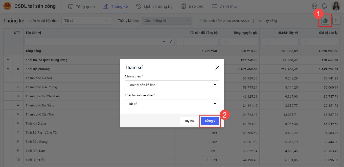Image resolution: width=344 pixels, height=167 pixels.
Task: Open the settings gear icon
Action: pyautogui.click(x=314, y=6)
